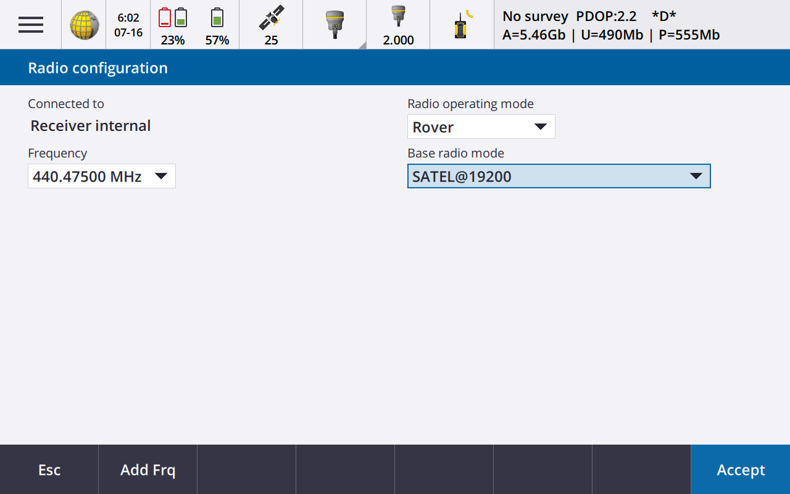Open antenna height settings showing 2.000
Viewport: 790px width, 494px height.
tap(398, 24)
